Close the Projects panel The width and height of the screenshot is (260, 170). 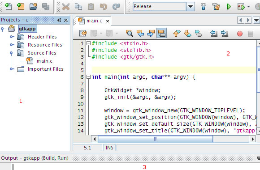(66, 21)
